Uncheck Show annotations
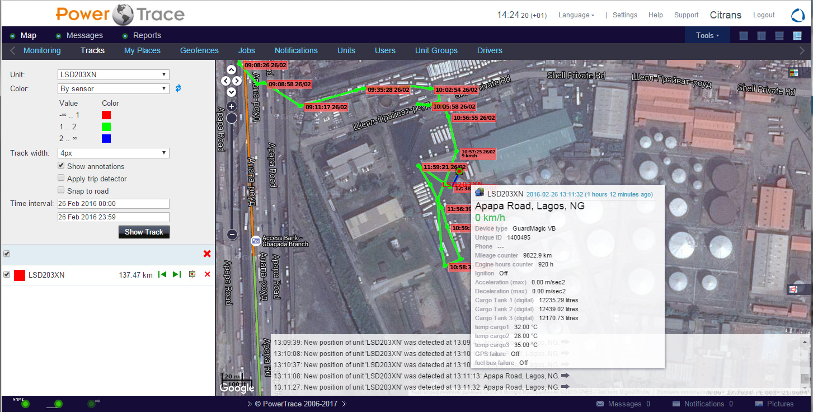Screen dimensions: 813x412 (61, 166)
